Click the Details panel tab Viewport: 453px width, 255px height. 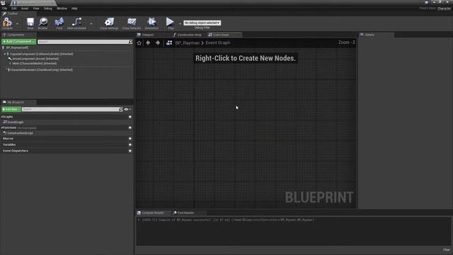369,35
